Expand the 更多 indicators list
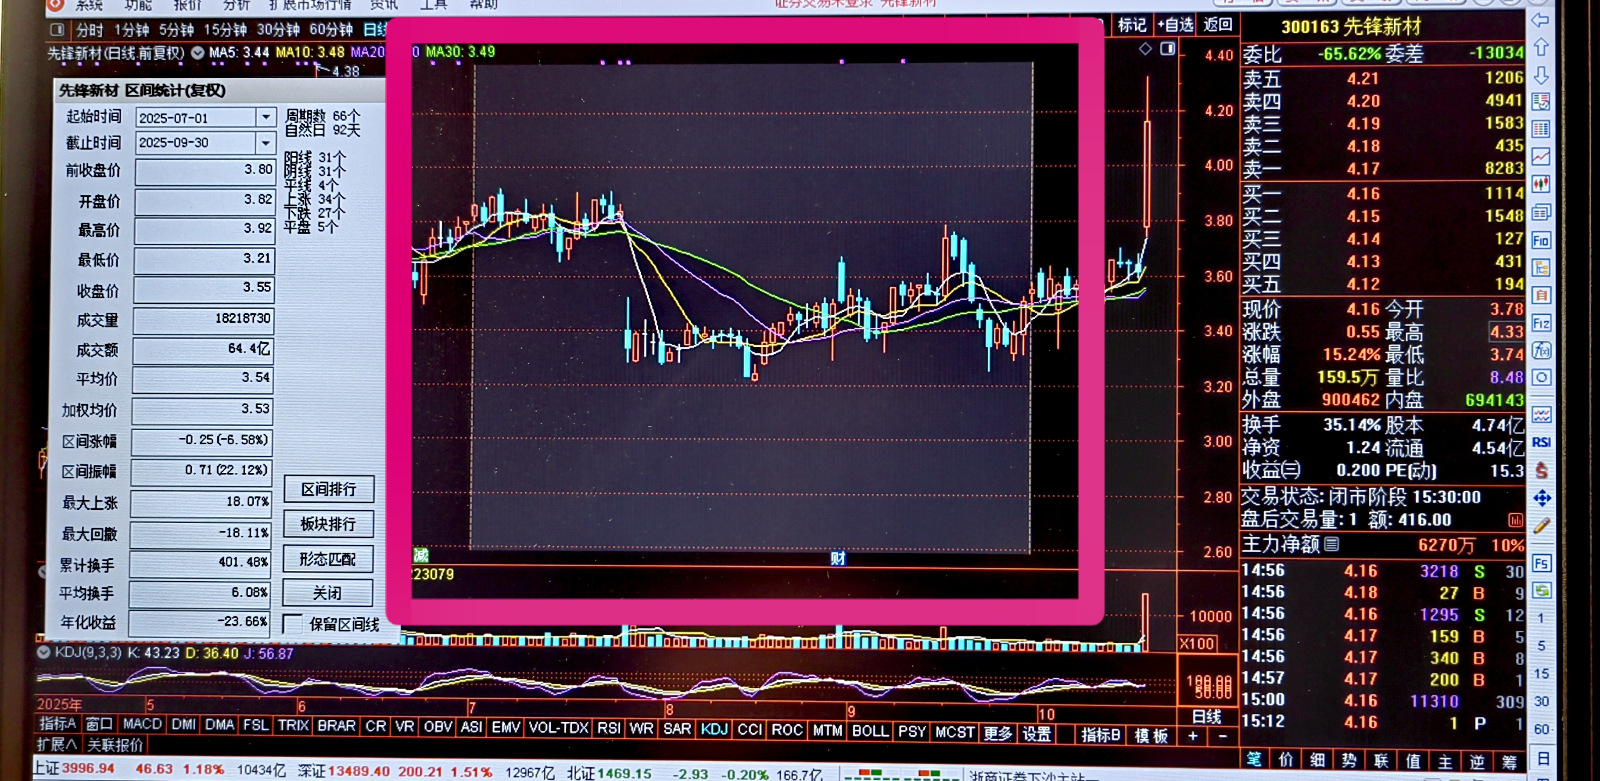1600x781 pixels. tap(997, 734)
